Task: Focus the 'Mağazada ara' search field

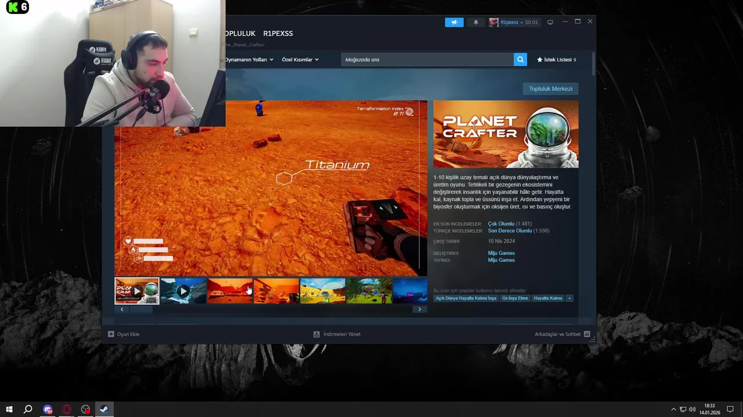Action: point(427,59)
